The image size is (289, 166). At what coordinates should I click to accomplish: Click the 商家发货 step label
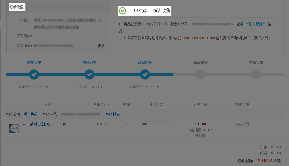(x=145, y=62)
